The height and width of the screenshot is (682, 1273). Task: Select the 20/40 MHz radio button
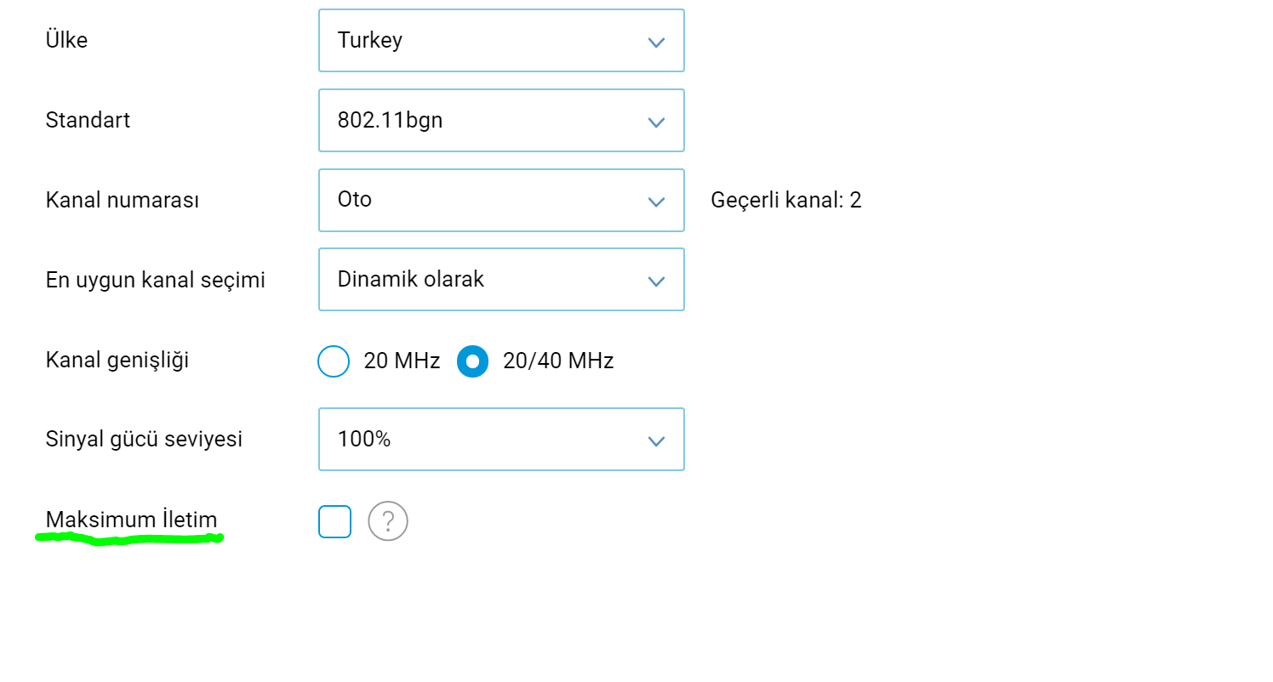point(472,361)
